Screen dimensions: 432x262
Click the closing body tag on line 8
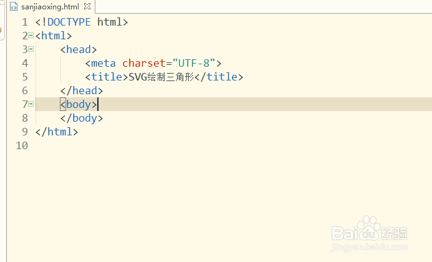(82, 119)
